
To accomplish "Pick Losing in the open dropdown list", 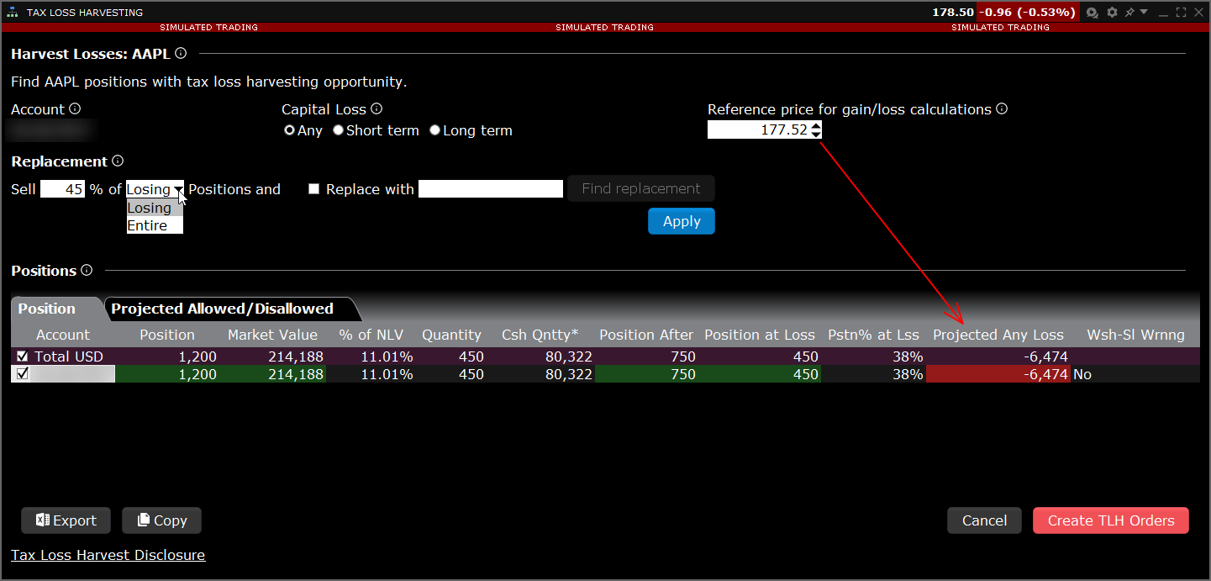I will (150, 208).
